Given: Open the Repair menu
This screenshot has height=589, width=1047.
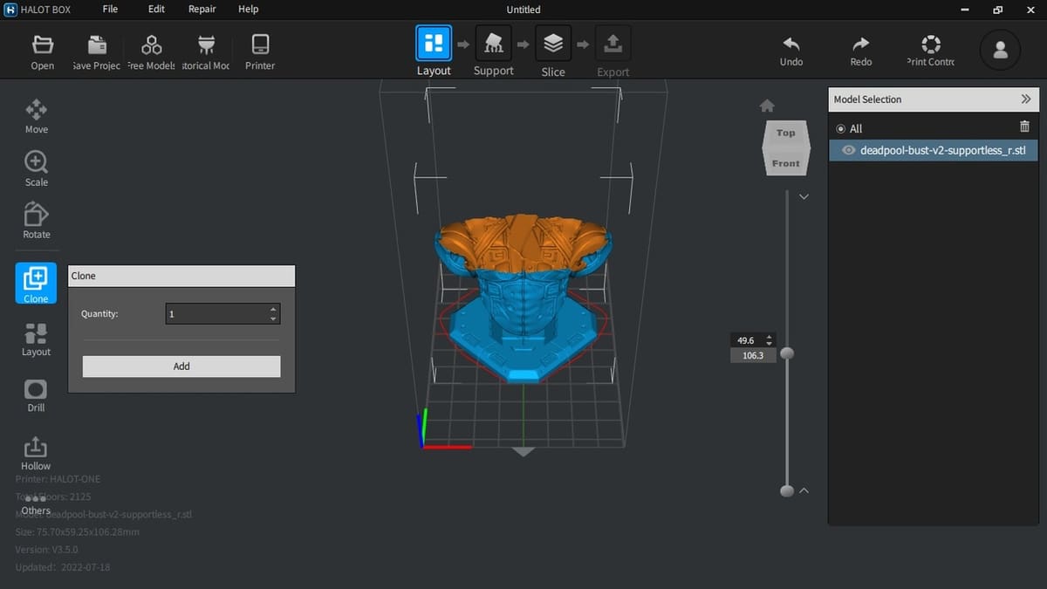Looking at the screenshot, I should tap(202, 10).
